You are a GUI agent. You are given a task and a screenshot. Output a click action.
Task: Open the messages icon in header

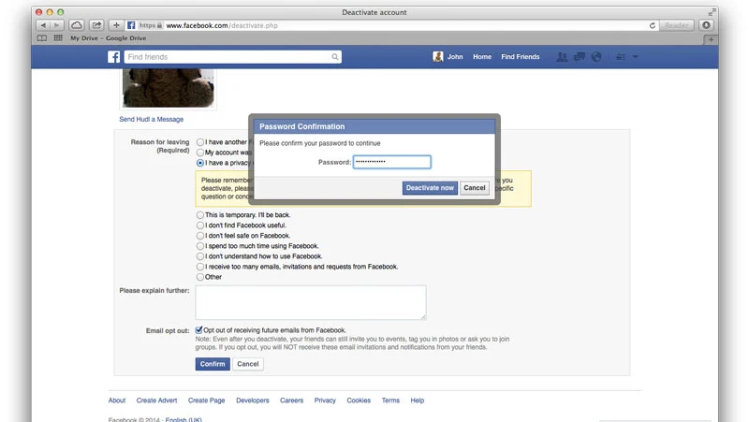(x=579, y=57)
